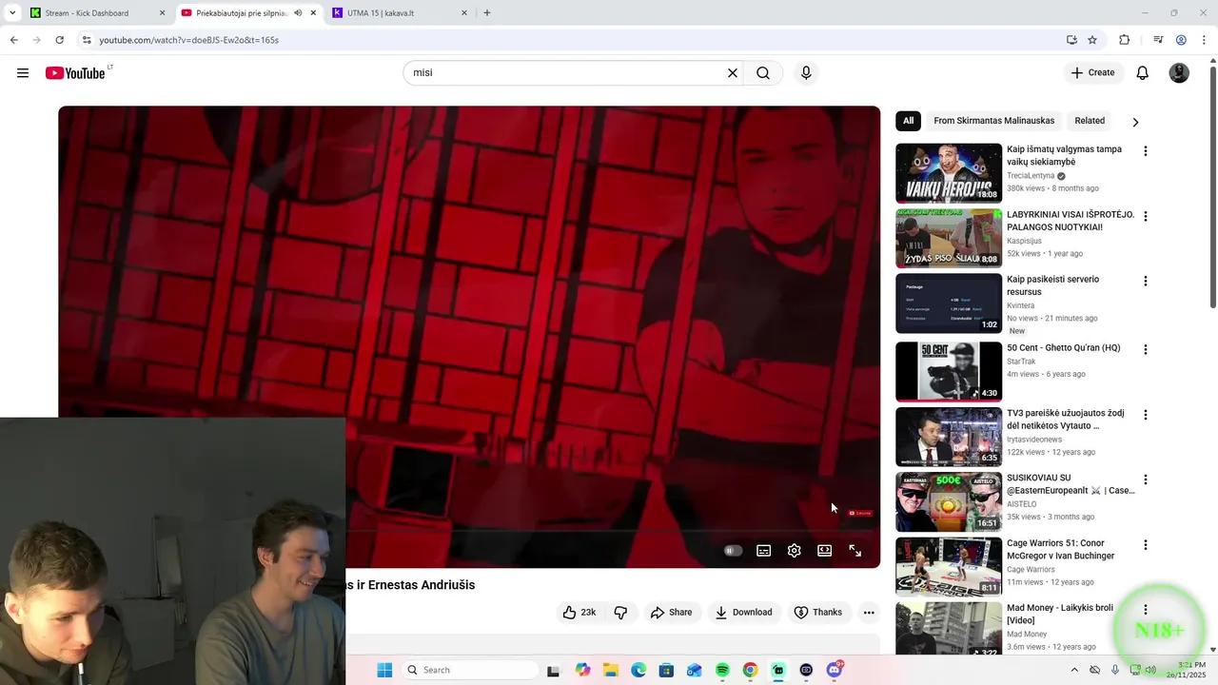The width and height of the screenshot is (1218, 685).
Task: Dislike the video
Action: pyautogui.click(x=620, y=613)
